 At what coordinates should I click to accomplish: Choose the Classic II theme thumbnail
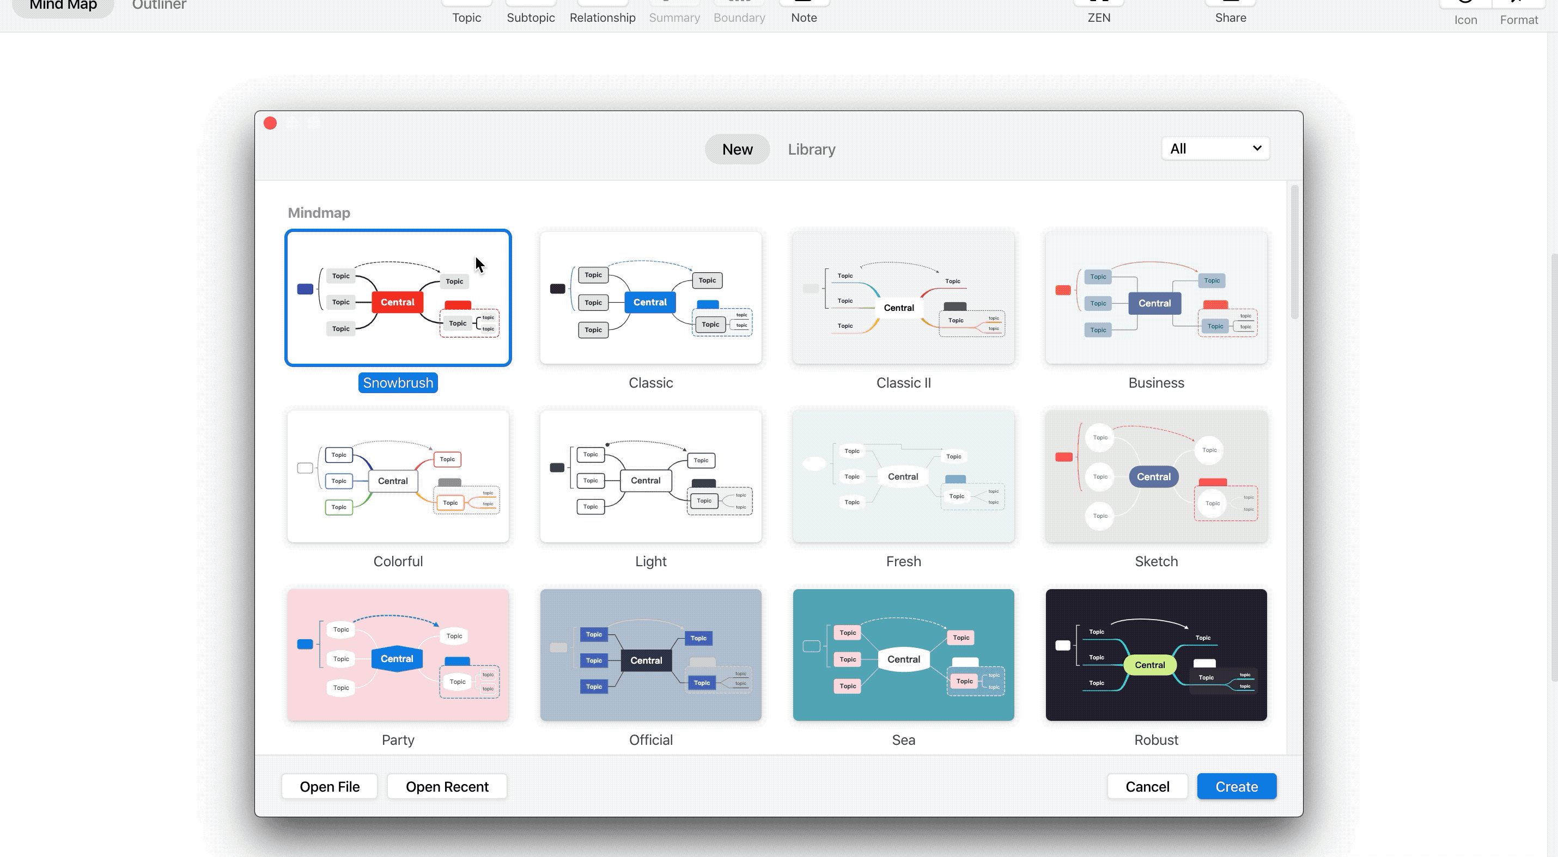tap(903, 297)
